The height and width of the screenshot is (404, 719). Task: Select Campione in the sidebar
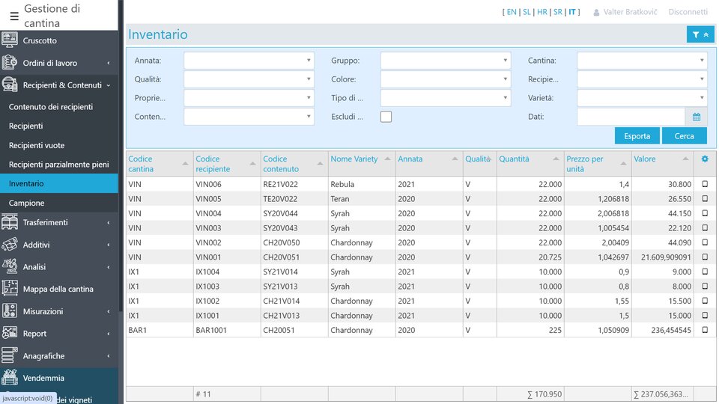pos(26,203)
